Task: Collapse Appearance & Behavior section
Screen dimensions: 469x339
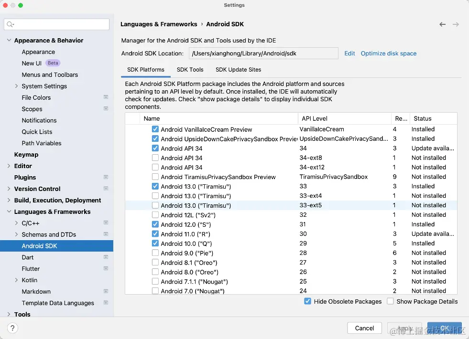Action: [9, 40]
